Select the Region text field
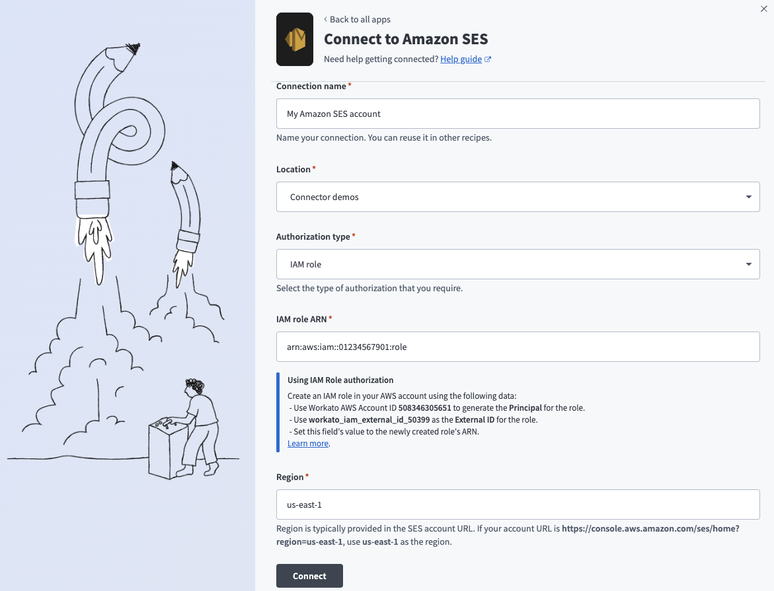This screenshot has width=774, height=591. pos(518,504)
